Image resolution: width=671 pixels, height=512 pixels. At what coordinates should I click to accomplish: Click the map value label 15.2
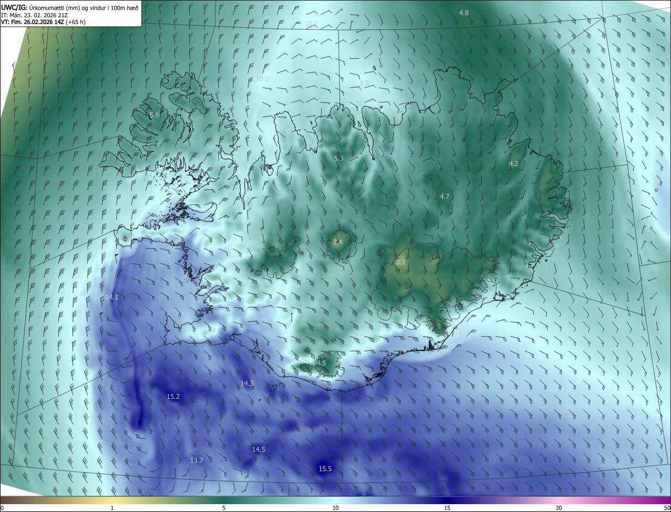173,397
